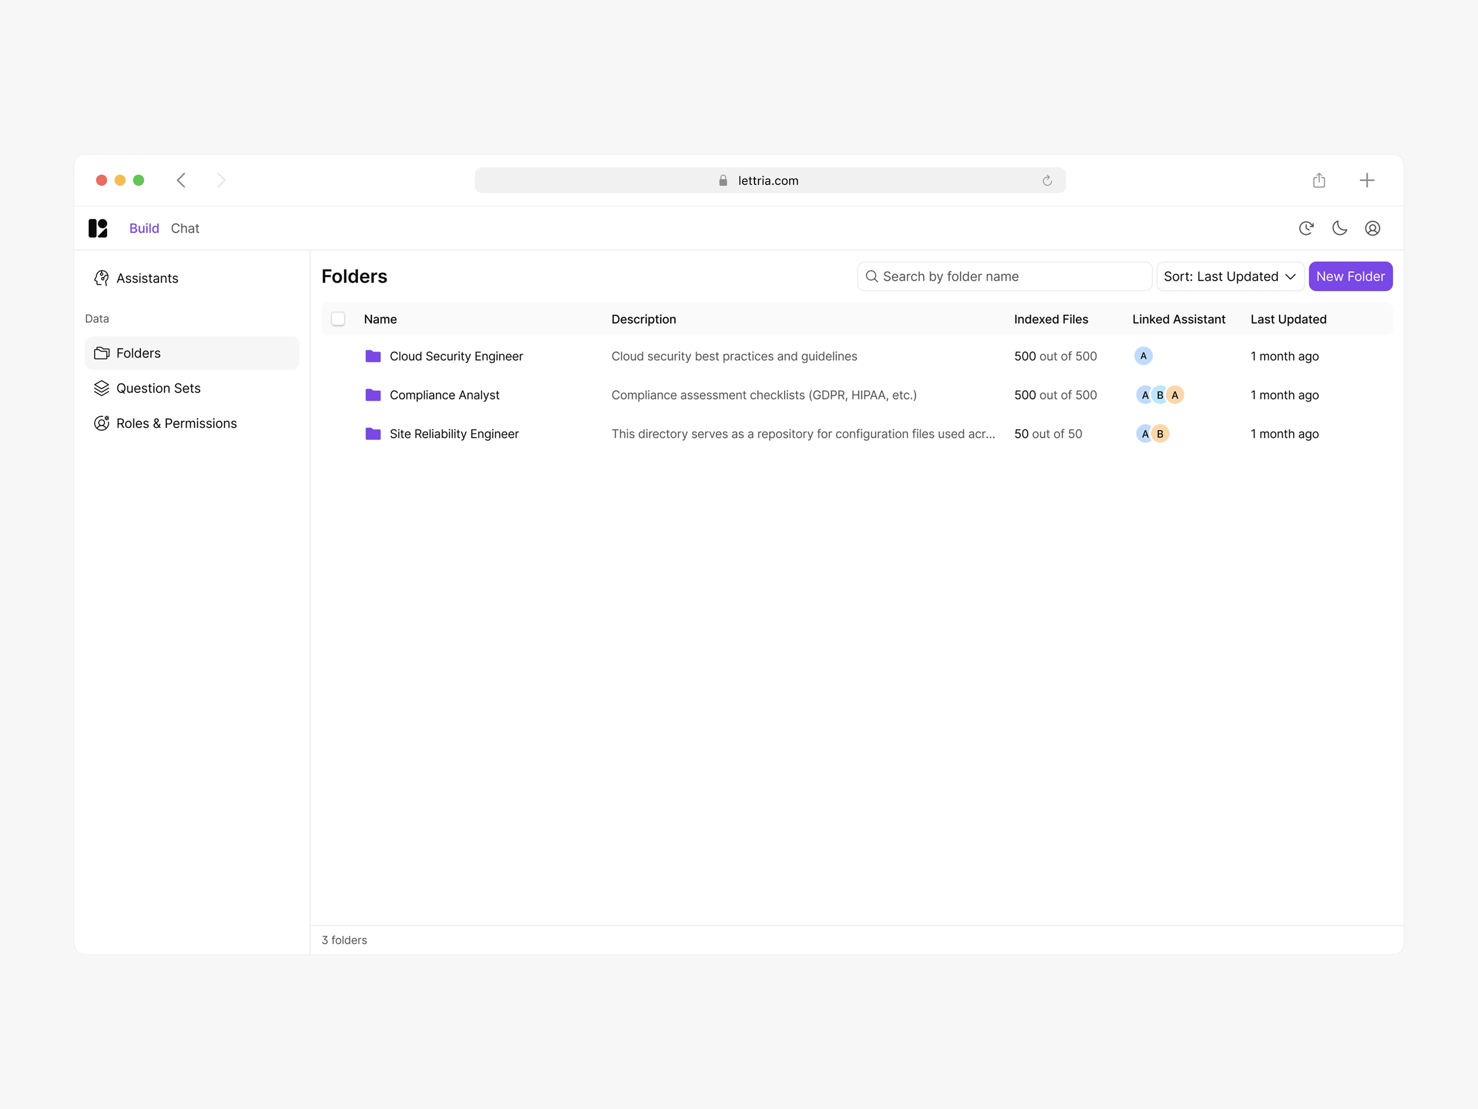Screen dimensions: 1478x1109
Task: Click the Cloud Security Engineer folder icon
Action: pos(373,356)
